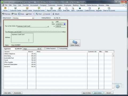Open the Banking menu
The image size is (128, 96).
76,5
